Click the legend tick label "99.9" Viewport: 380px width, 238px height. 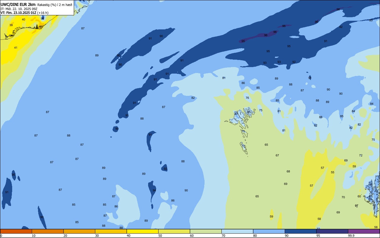[351, 236]
